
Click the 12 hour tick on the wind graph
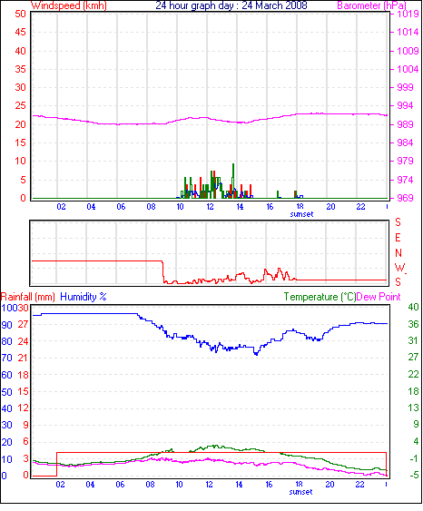(210, 207)
